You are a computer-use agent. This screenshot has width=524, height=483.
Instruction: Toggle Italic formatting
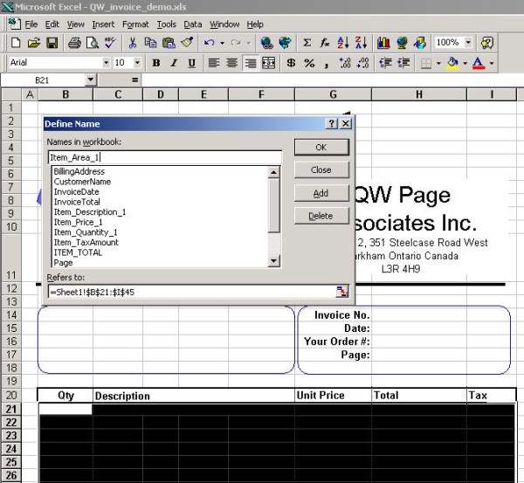point(174,63)
